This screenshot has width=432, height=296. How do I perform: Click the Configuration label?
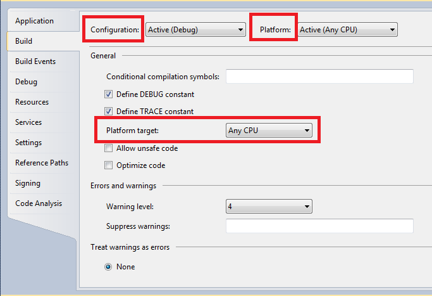point(115,30)
